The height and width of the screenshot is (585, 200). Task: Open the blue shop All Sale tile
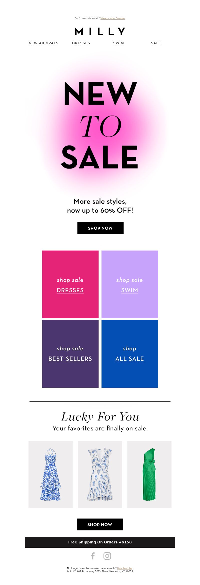130,354
